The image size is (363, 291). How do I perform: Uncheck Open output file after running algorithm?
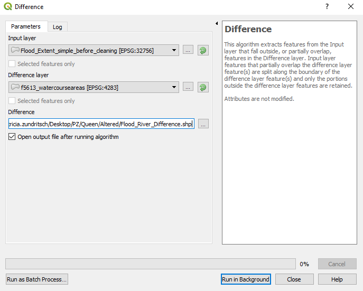[x=13, y=137]
